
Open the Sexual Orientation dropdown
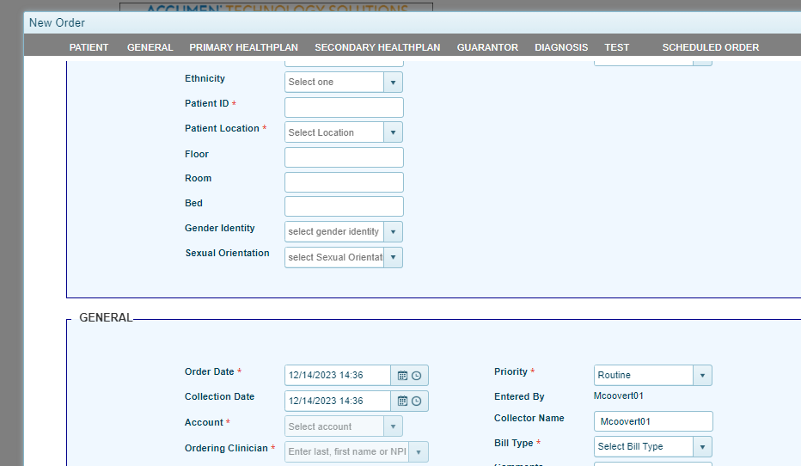coord(393,257)
